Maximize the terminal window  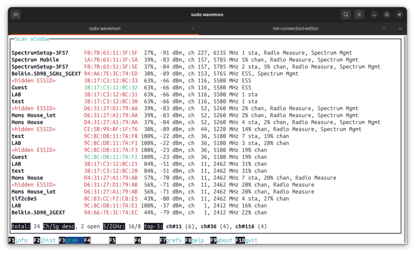point(387,15)
